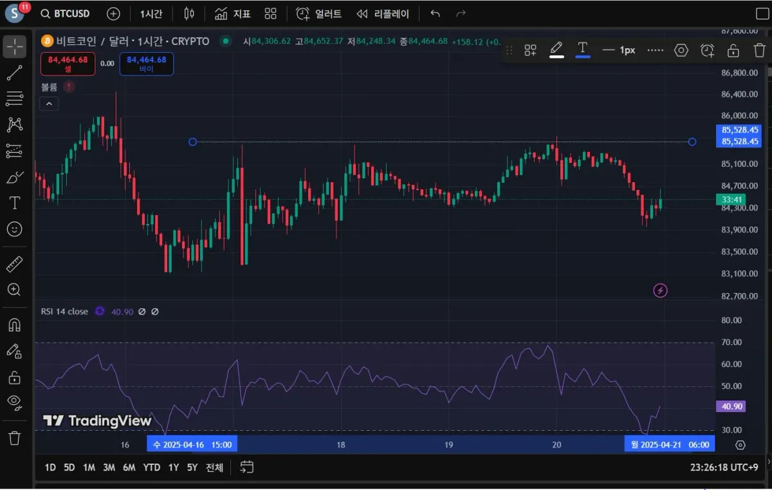
Task: Activate the zoom-in magnifier tool
Action: 14,290
